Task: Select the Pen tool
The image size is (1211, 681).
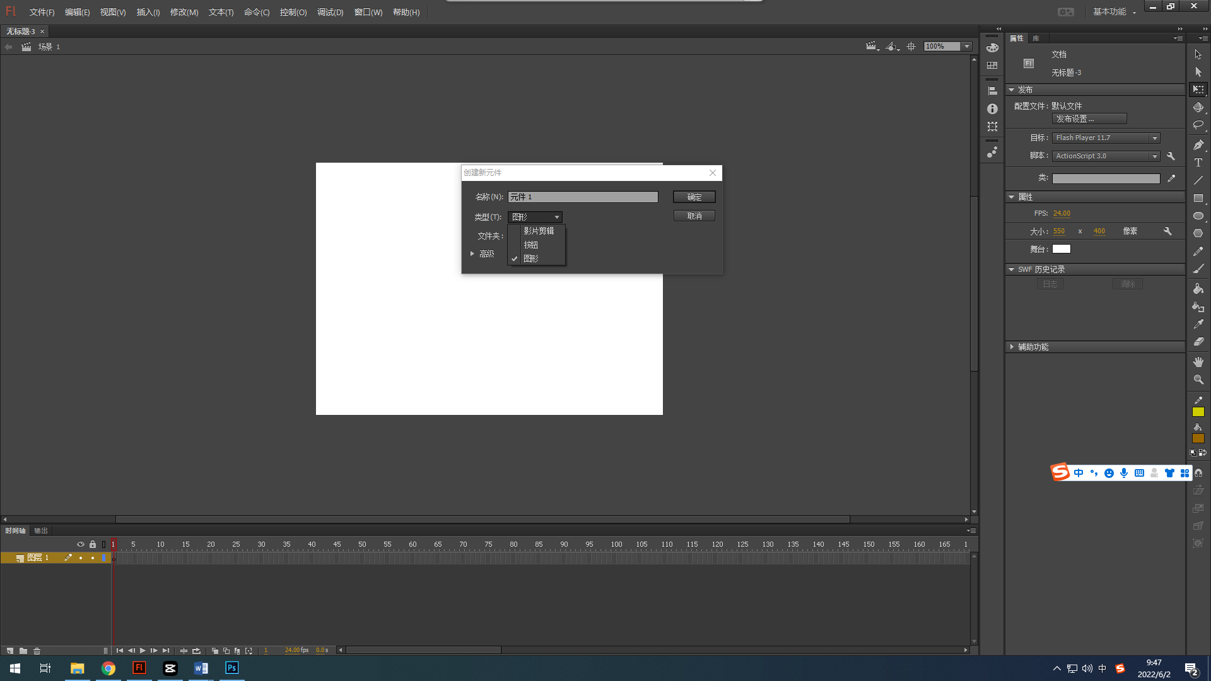Action: pyautogui.click(x=1198, y=145)
